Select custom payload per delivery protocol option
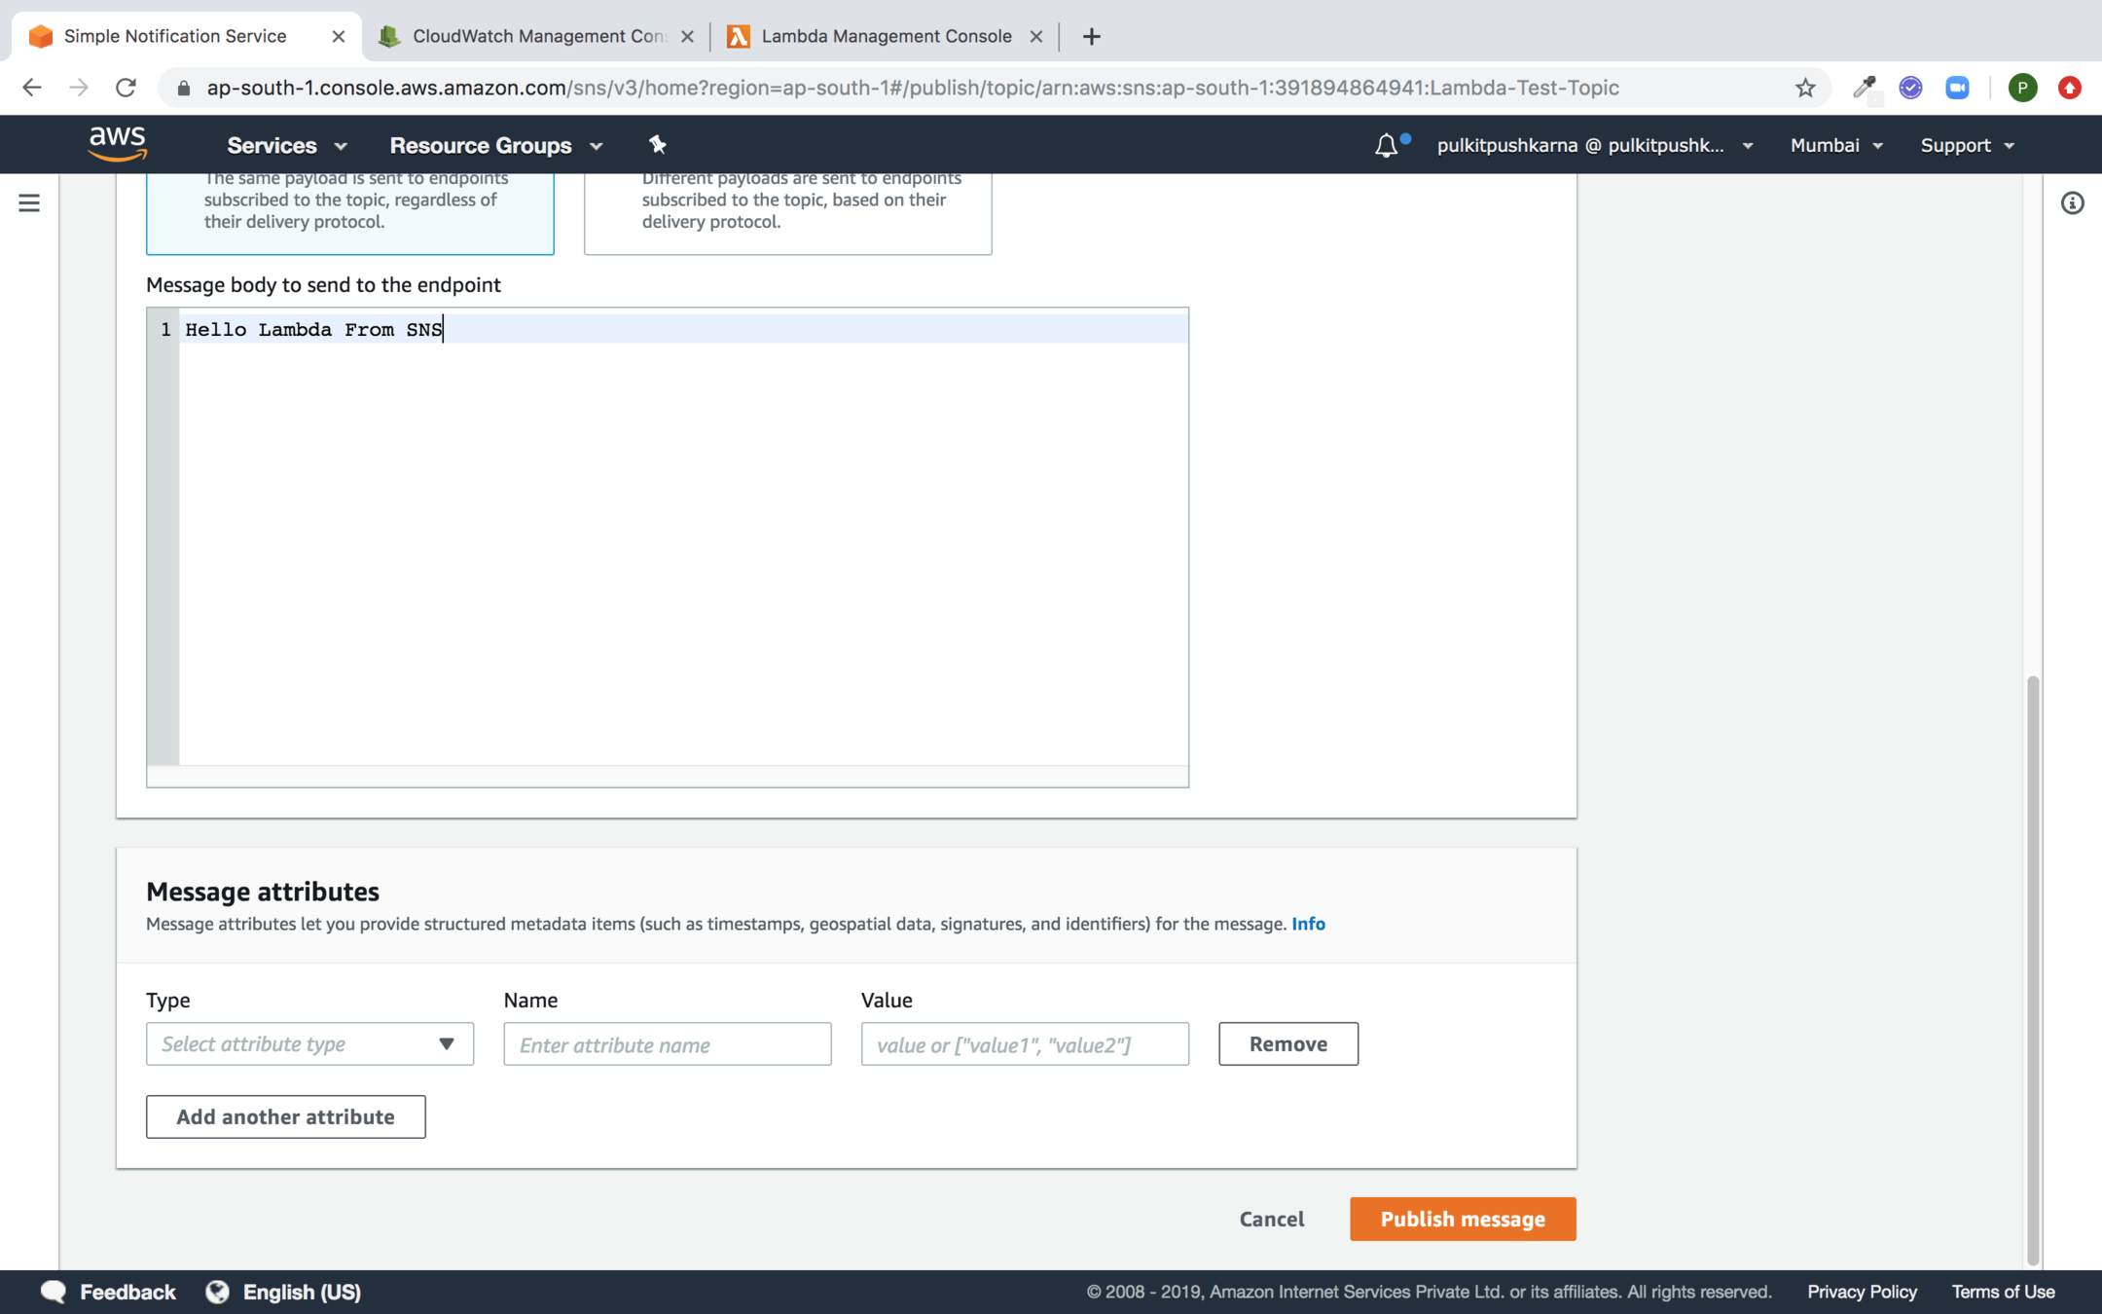This screenshot has height=1314, width=2102. pyautogui.click(x=787, y=209)
